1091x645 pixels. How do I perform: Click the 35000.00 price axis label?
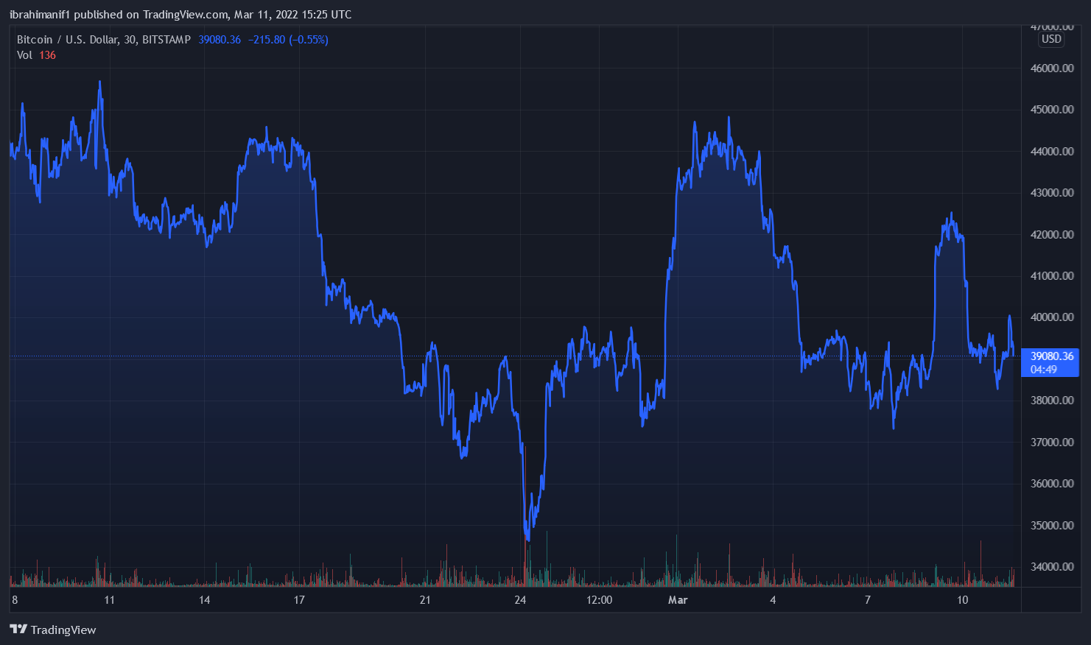(x=1051, y=526)
